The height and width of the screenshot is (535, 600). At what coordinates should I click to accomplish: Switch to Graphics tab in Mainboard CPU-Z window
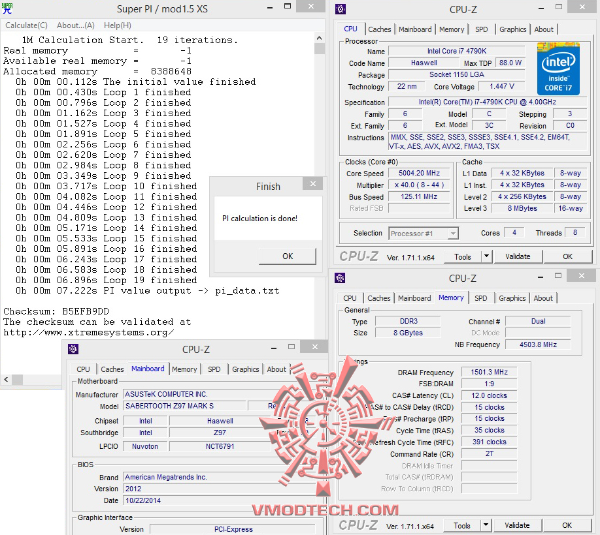pos(245,369)
